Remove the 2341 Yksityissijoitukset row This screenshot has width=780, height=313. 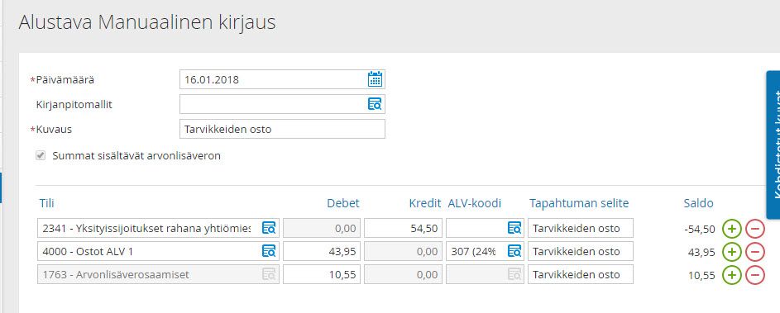[x=754, y=229]
